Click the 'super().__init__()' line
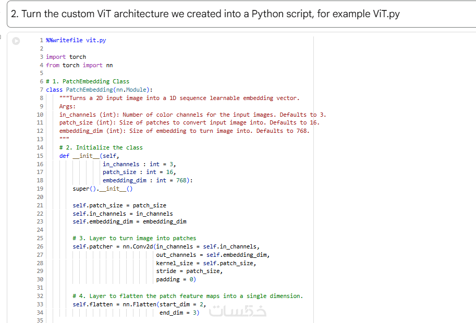The height and width of the screenshot is (323, 476). pyautogui.click(x=103, y=189)
